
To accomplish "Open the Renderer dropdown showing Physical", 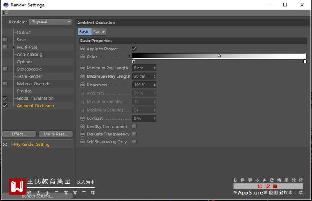I will pyautogui.click(x=50, y=22).
